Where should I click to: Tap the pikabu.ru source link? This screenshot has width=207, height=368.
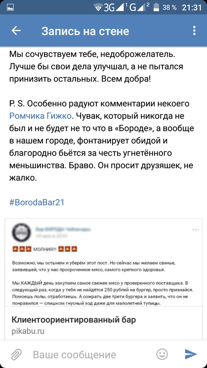click(28, 331)
